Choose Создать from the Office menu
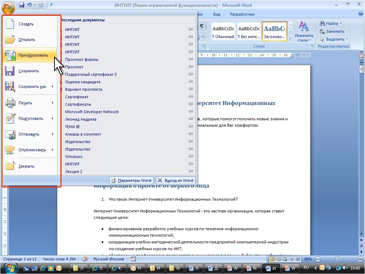Viewport: 365px width, 274px height. [30, 24]
